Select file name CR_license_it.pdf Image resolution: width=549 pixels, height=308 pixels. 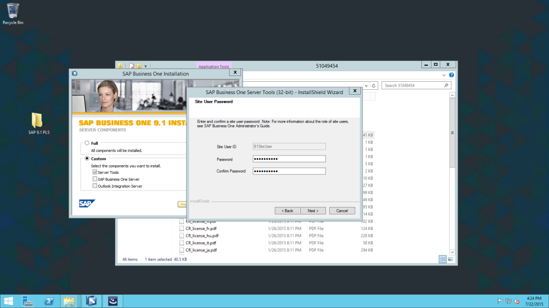point(201,243)
